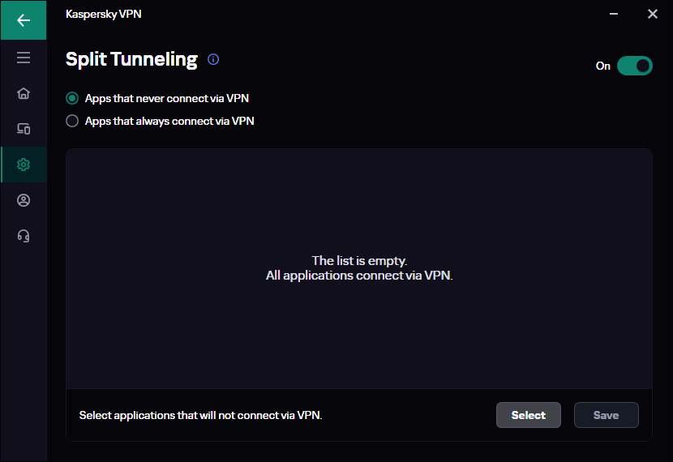Show Split Tunneling info tooltip icon
Screen dimensions: 673x462
click(213, 59)
